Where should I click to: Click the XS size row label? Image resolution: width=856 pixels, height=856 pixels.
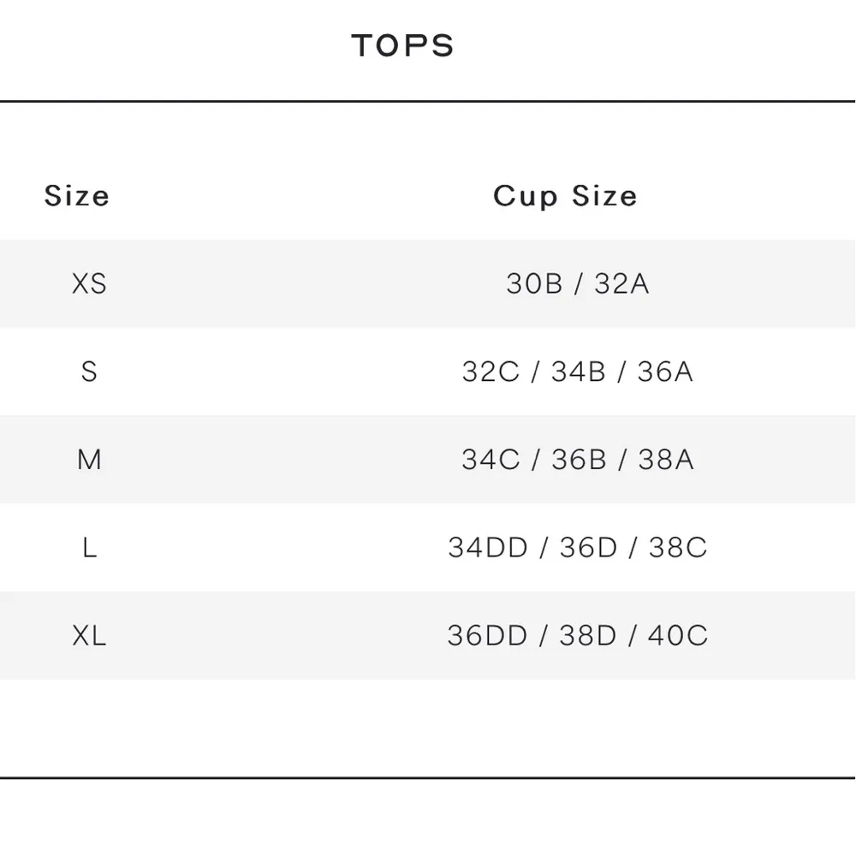pyautogui.click(x=89, y=283)
